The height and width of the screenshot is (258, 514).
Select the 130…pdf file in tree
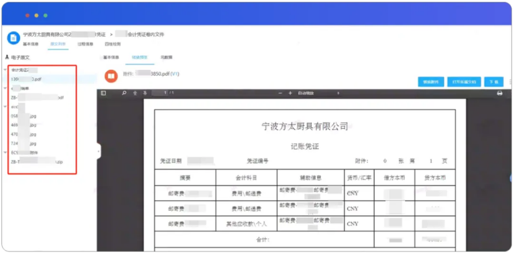pyautogui.click(x=26, y=79)
